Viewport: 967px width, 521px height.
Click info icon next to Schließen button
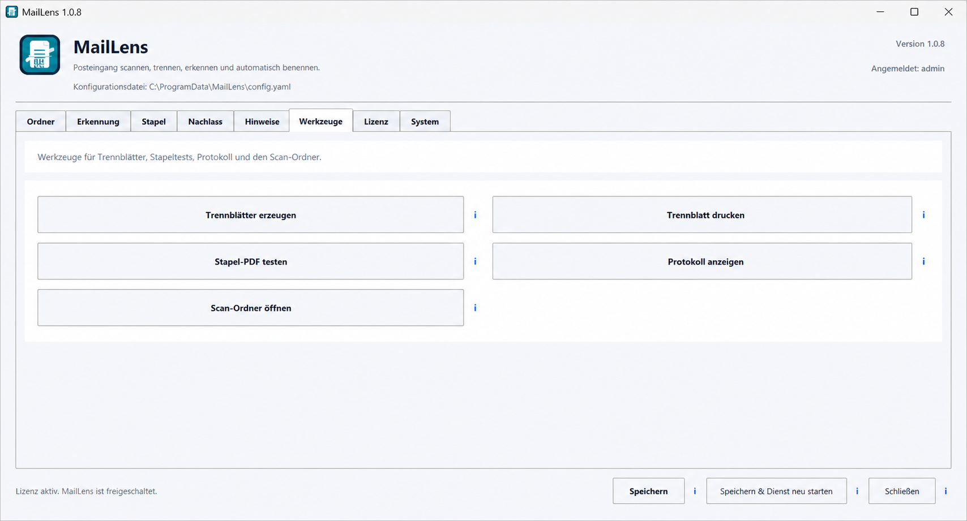coord(945,491)
